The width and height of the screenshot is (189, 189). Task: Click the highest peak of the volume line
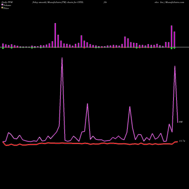point(62,58)
